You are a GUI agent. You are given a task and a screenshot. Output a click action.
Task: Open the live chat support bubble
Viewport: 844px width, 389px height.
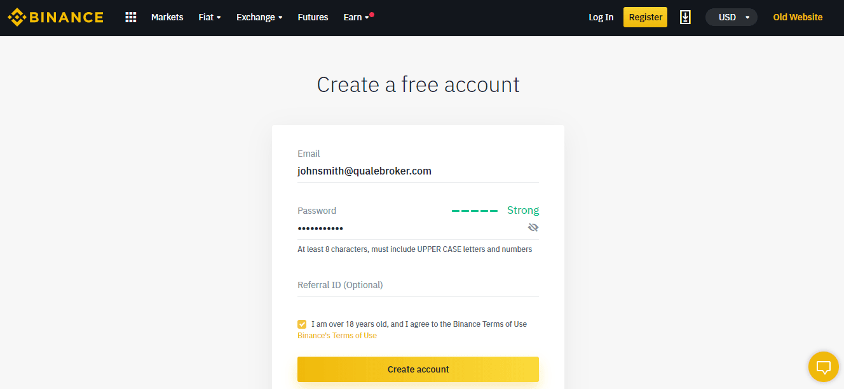coord(824,367)
